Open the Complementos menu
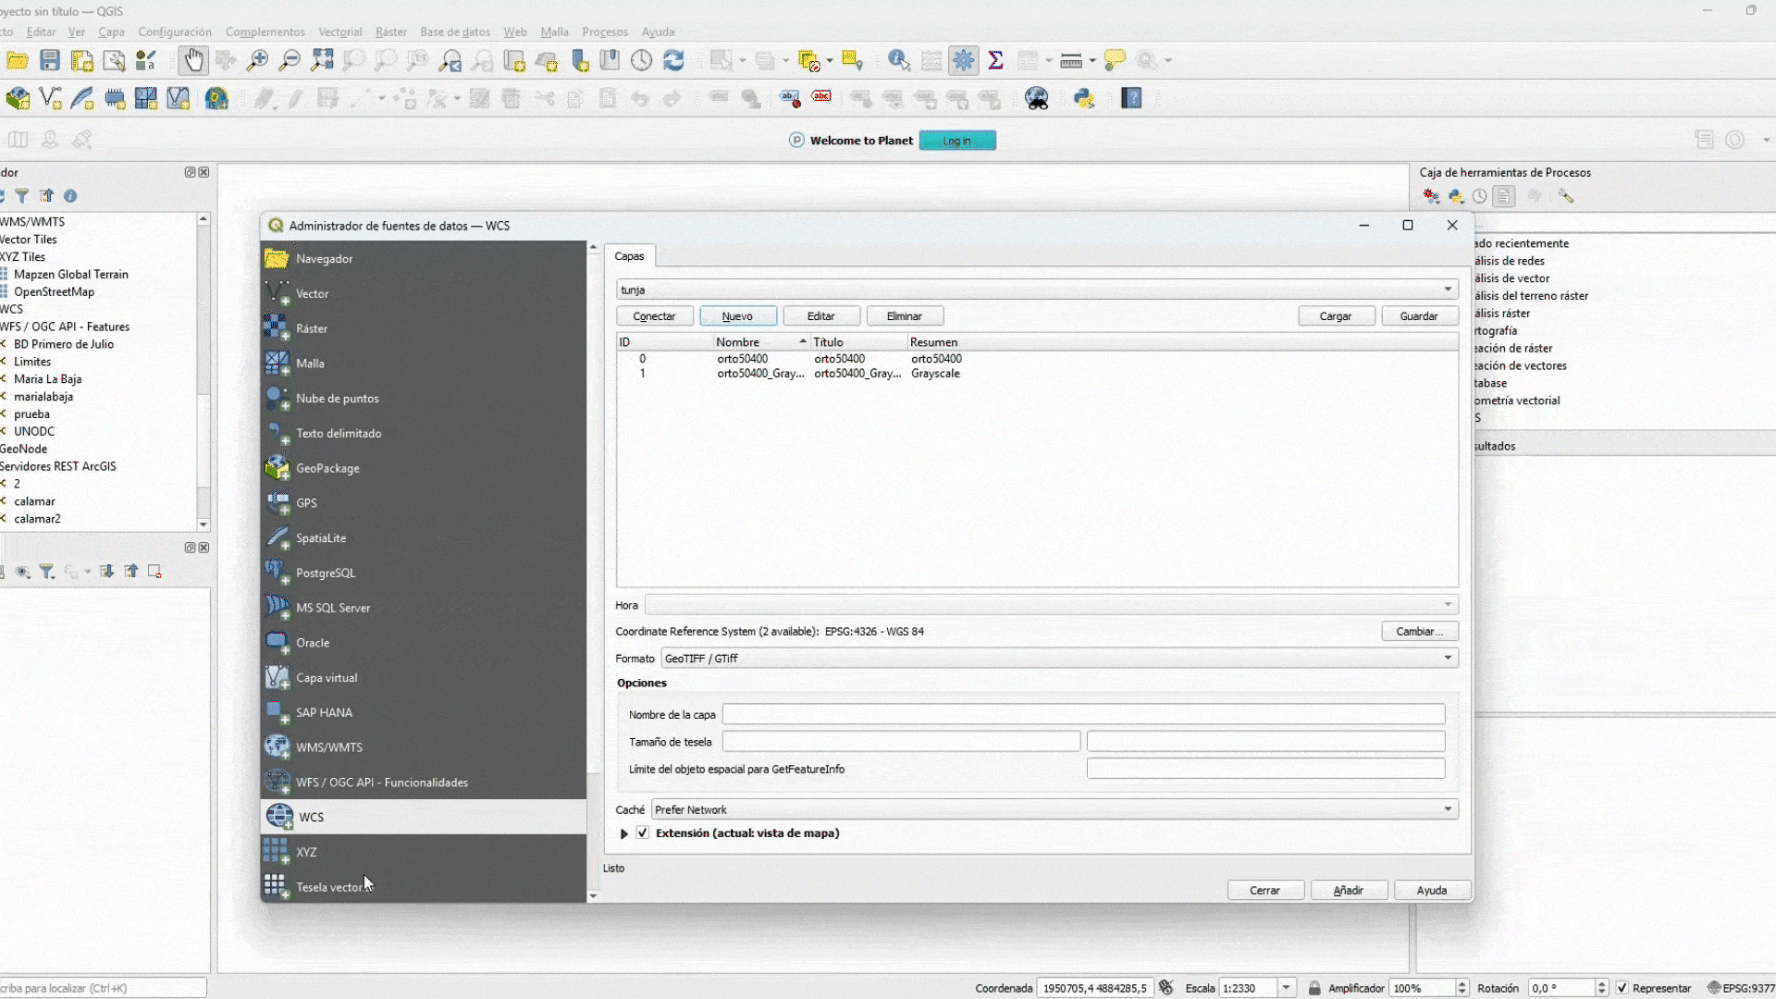Image resolution: width=1776 pixels, height=999 pixels. coord(265,31)
